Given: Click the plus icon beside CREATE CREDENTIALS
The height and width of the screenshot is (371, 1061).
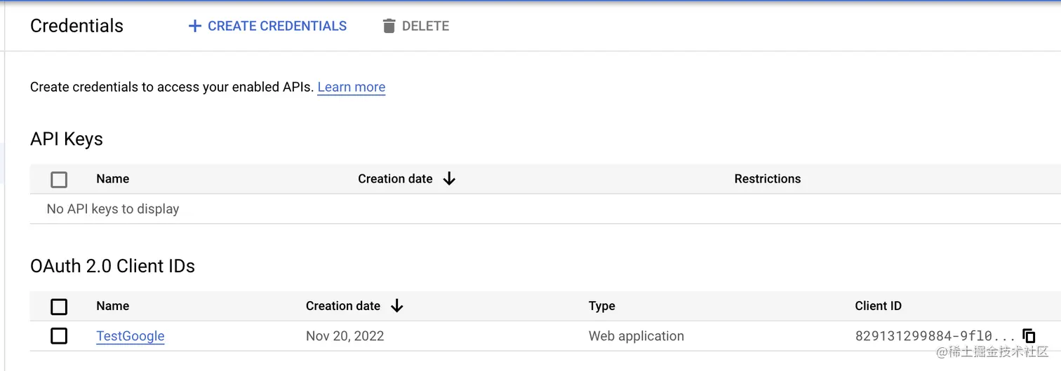Looking at the screenshot, I should pos(194,27).
